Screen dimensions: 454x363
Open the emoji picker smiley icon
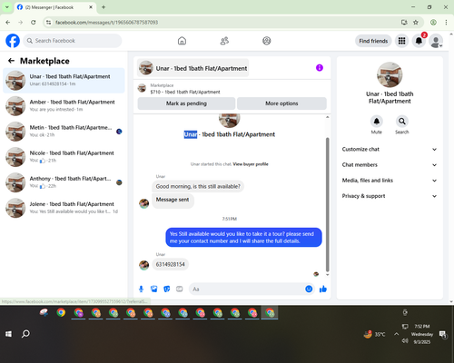click(309, 289)
